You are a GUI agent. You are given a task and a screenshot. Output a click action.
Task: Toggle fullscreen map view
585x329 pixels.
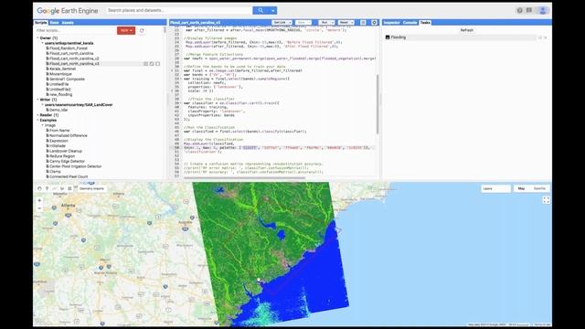pyautogui.click(x=547, y=200)
